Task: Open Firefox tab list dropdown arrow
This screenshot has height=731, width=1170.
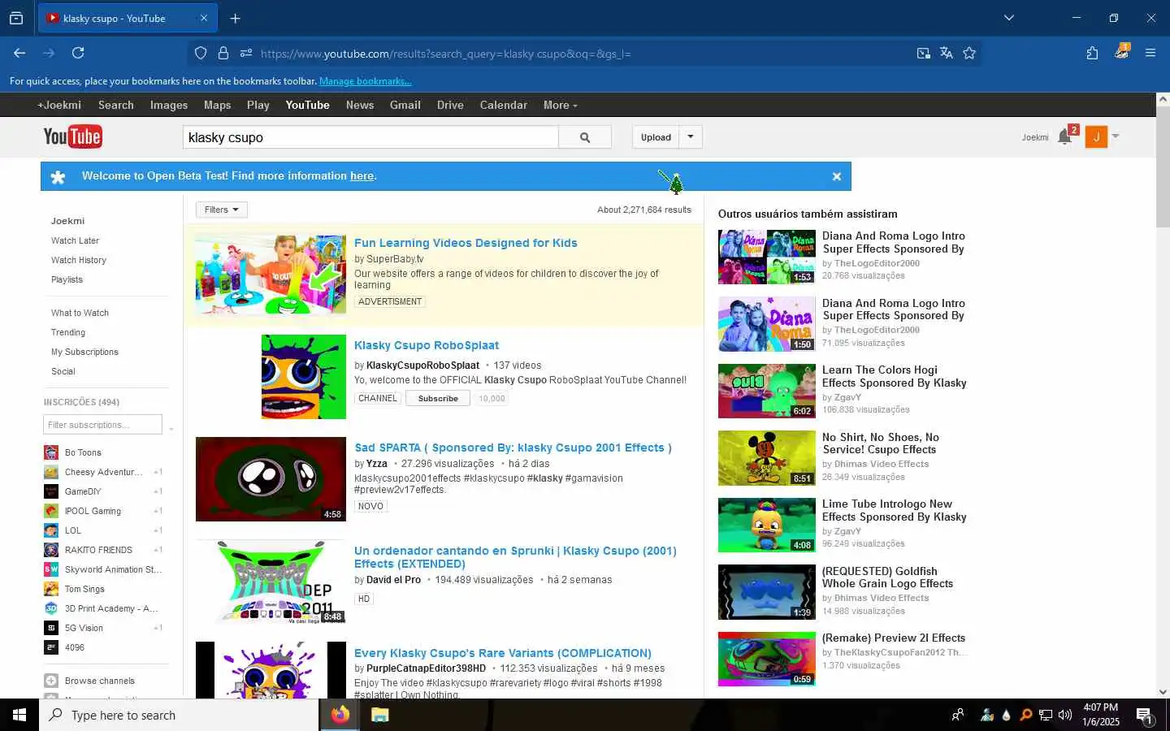Action: pyautogui.click(x=1009, y=18)
